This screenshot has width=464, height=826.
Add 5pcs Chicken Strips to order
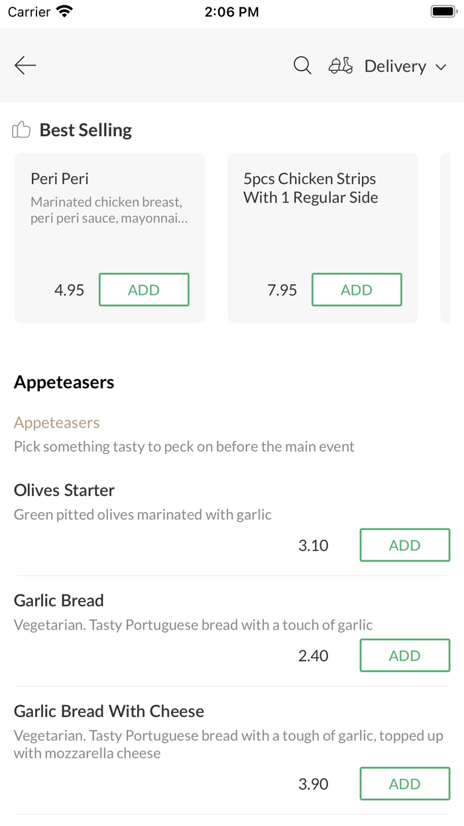(x=357, y=289)
